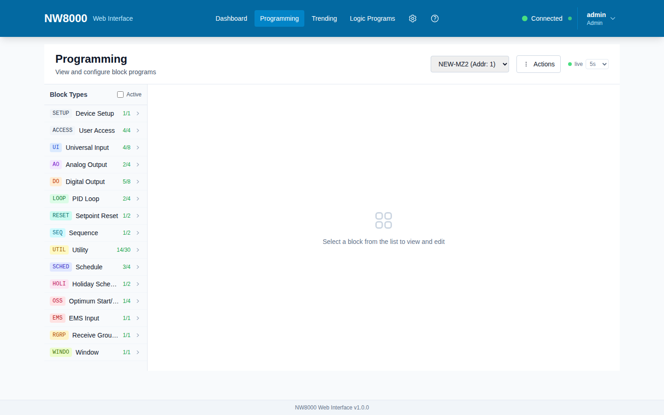Expand Schedule with its chevron arrow
The width and height of the screenshot is (664, 415).
click(138, 267)
